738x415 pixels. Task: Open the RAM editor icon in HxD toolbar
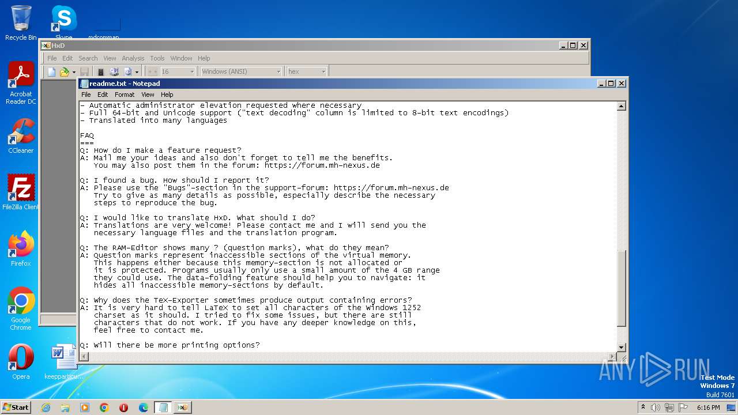click(x=101, y=71)
